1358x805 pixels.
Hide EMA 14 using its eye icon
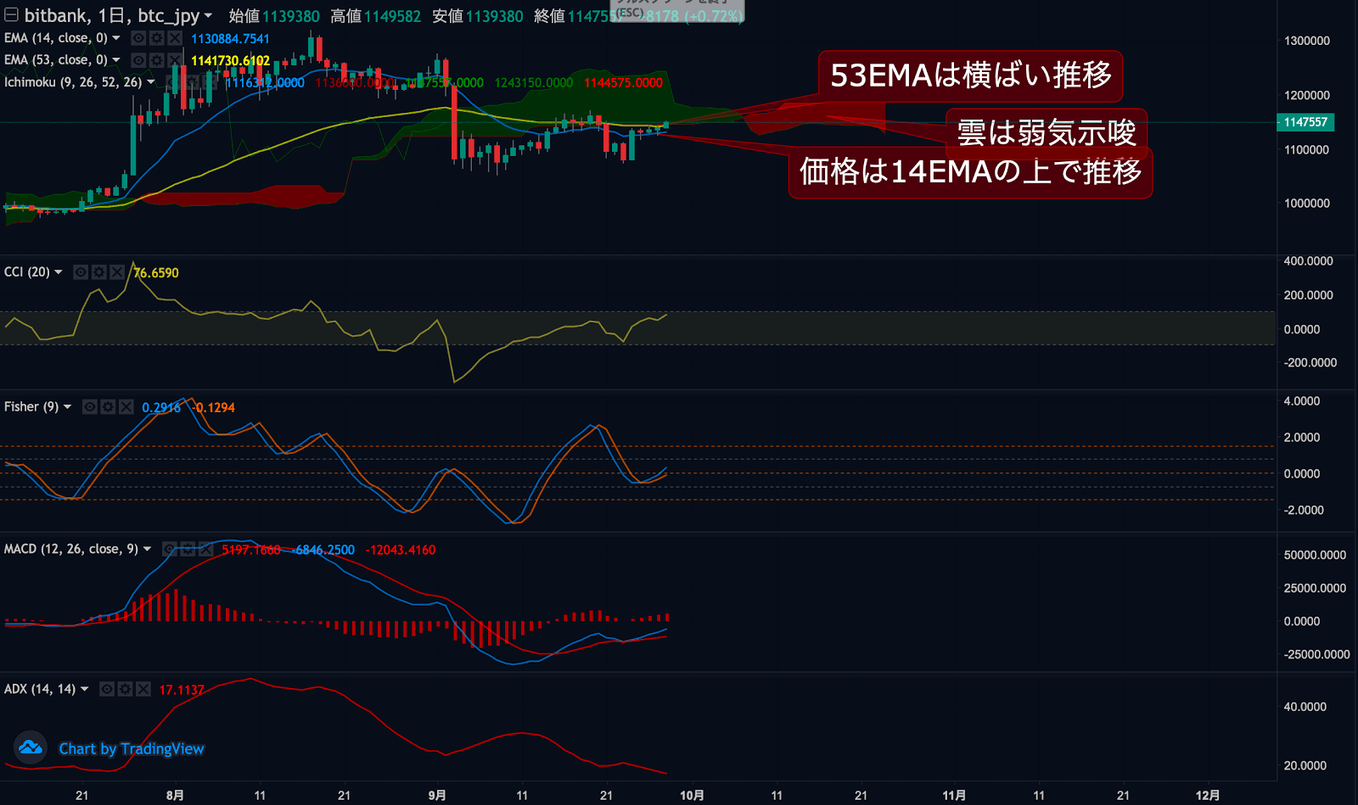click(138, 38)
